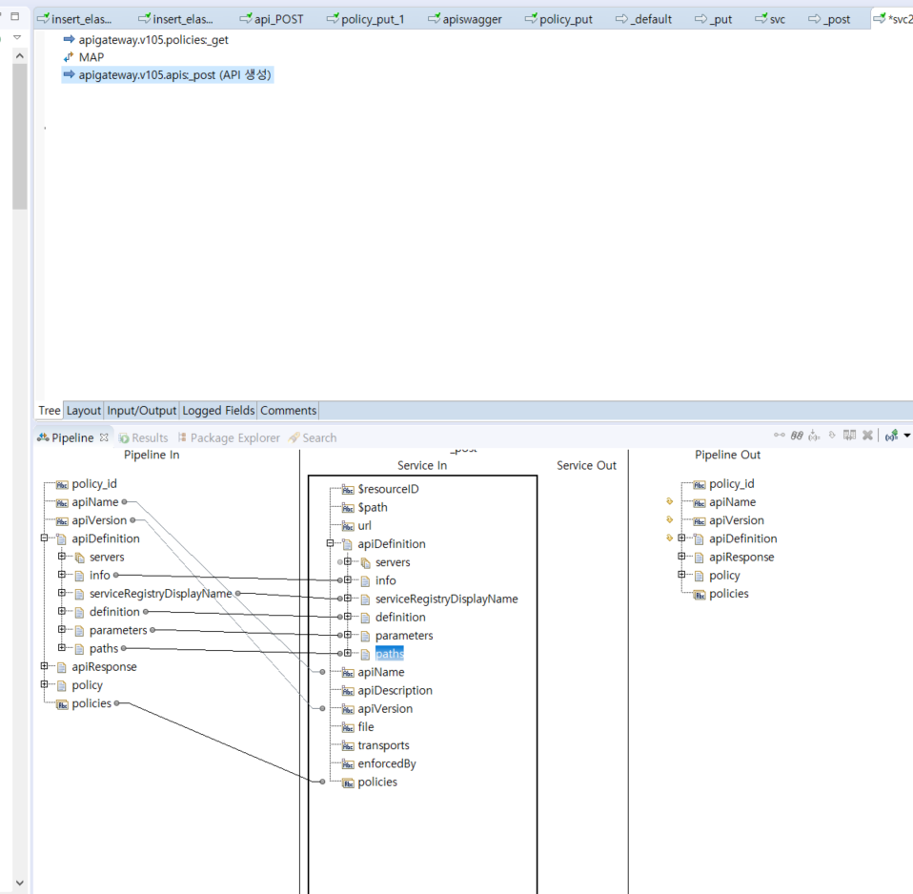Click the Results view icon
Viewport: 913px width, 894px height.
tap(125, 438)
